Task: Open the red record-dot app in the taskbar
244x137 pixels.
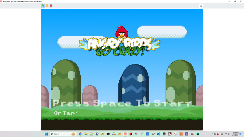Action: pyautogui.click(x=131, y=134)
